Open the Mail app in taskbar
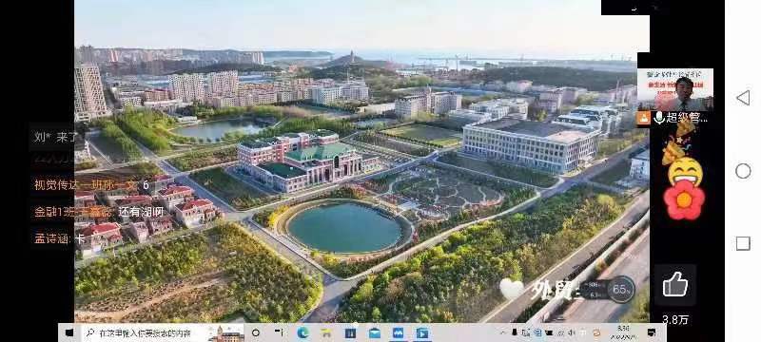Image resolution: width=761 pixels, height=342 pixels. (375, 332)
